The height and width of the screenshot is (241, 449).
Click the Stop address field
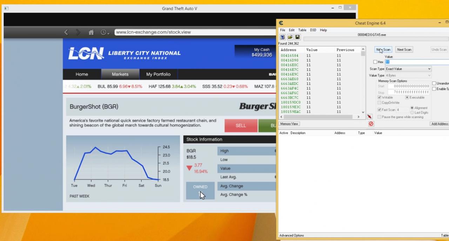409,92
